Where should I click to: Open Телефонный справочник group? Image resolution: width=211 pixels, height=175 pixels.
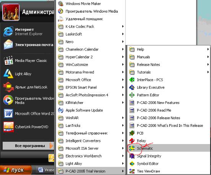[x=91, y=133]
